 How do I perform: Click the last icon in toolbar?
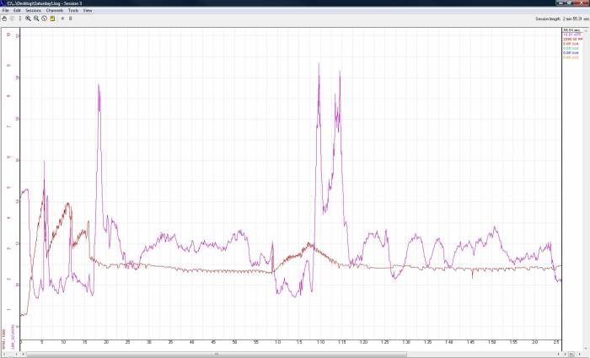click(70, 18)
